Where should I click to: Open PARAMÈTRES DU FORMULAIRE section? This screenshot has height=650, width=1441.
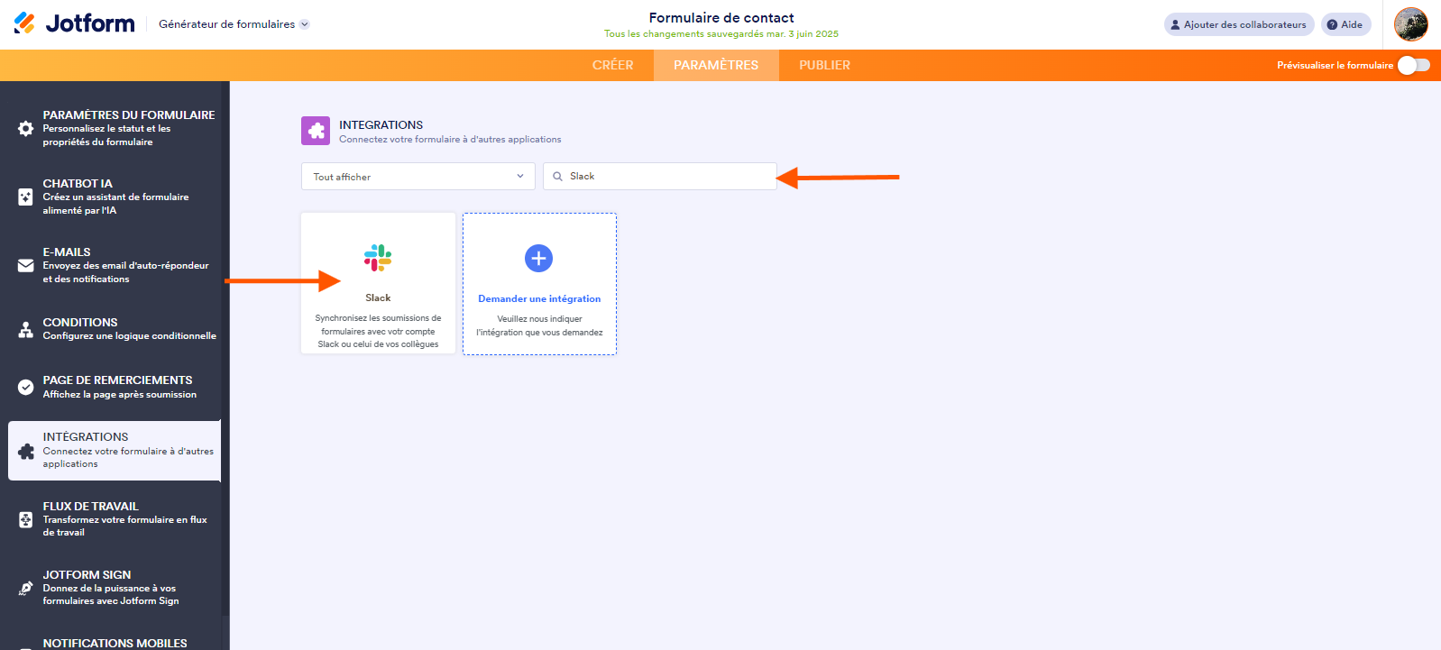coord(115,128)
